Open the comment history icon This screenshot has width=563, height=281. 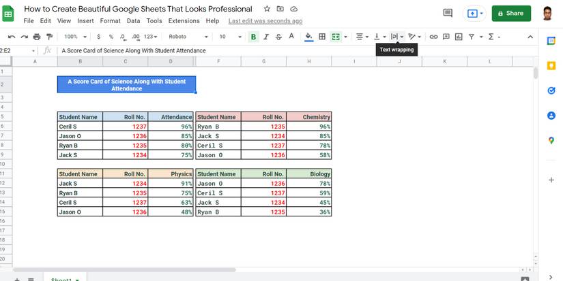[448, 13]
